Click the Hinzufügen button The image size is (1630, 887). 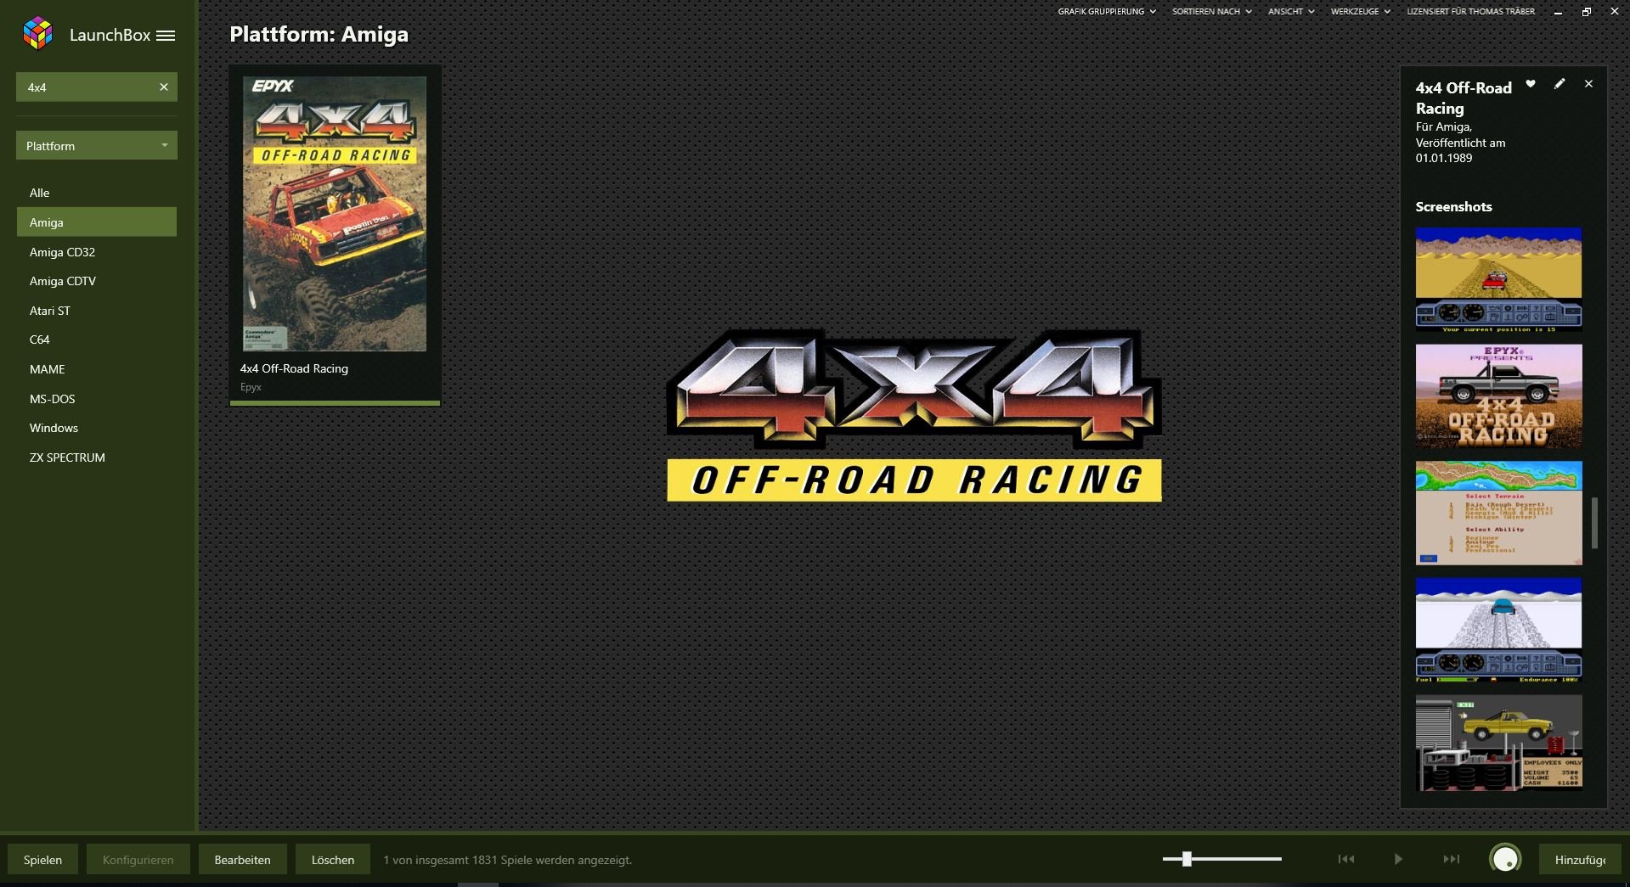click(x=1580, y=860)
